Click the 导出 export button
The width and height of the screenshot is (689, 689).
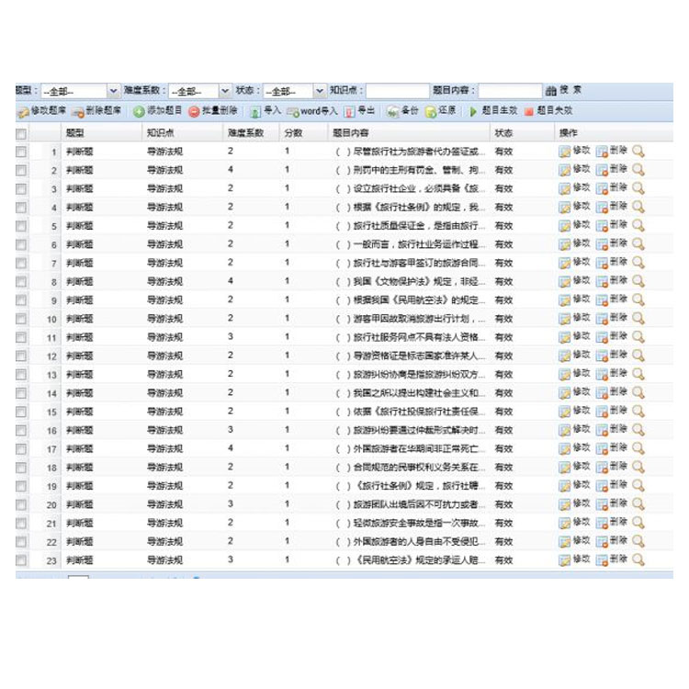[x=360, y=111]
